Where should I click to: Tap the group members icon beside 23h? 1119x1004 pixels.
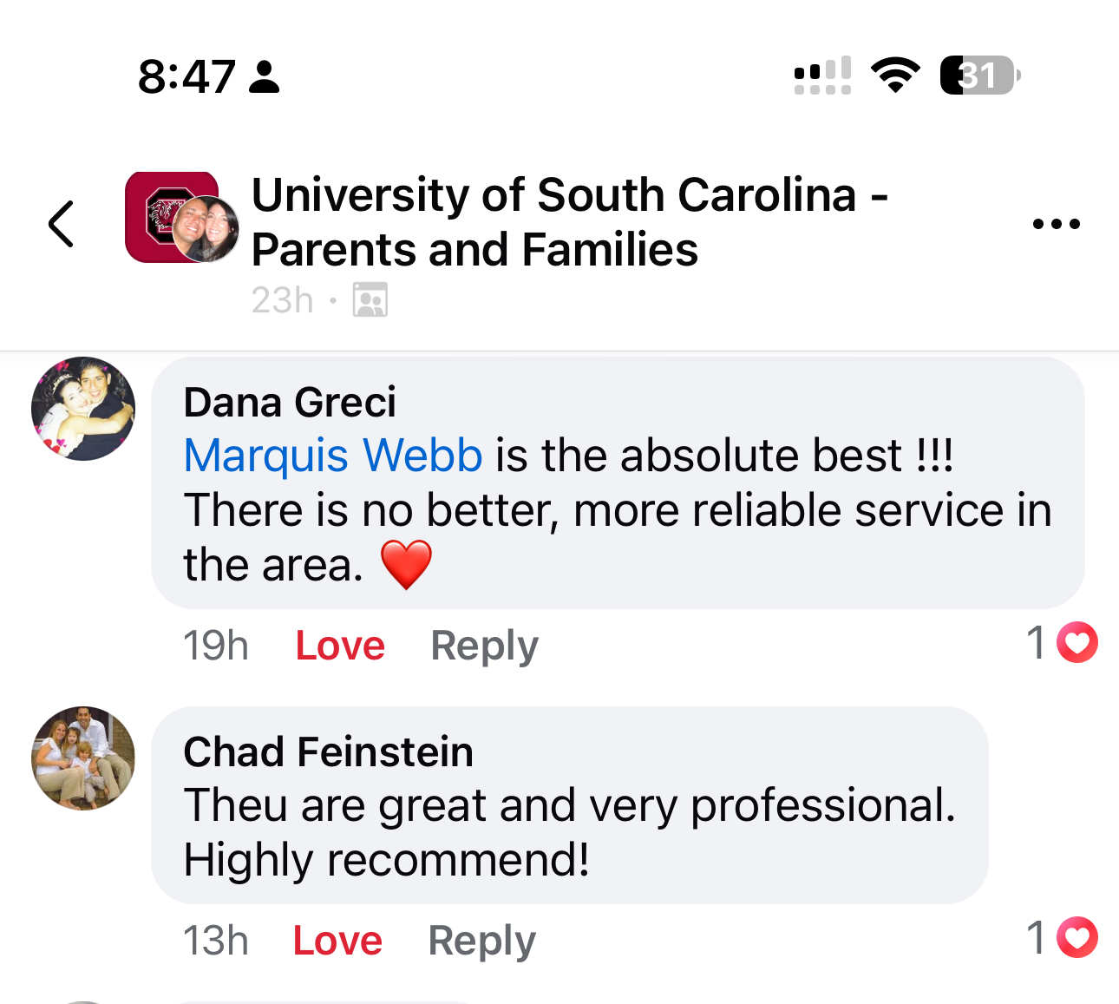(370, 300)
